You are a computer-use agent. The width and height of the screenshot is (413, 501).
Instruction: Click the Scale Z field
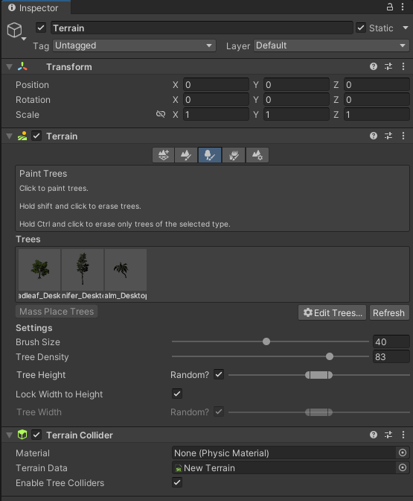coord(377,114)
